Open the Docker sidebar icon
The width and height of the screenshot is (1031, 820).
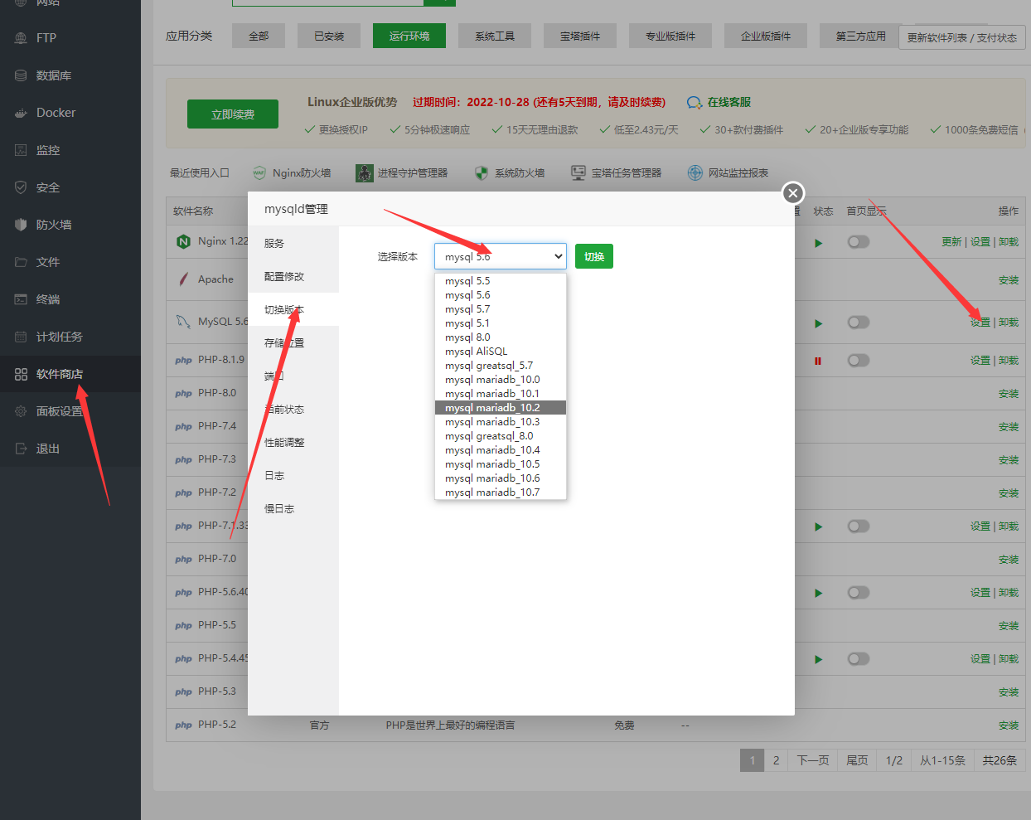tap(21, 113)
